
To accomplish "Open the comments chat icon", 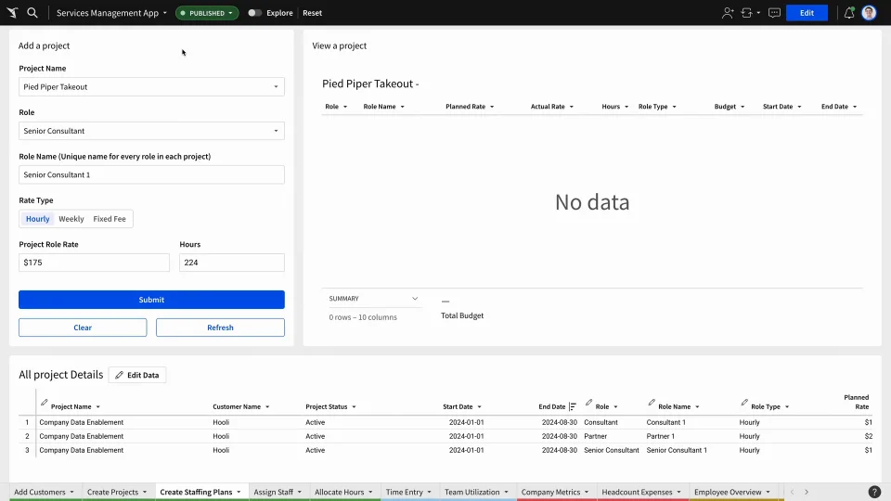I will click(774, 12).
